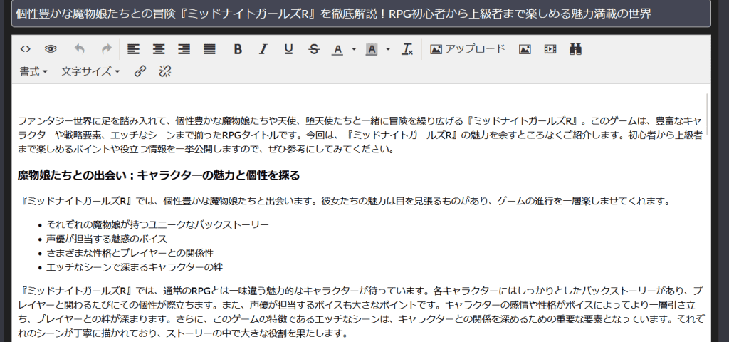Toggle italic formatting
Viewport: 729px width, 342px height.
coord(263,49)
